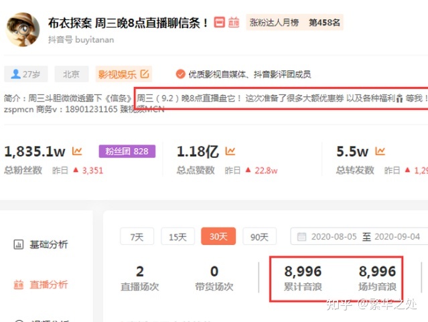Click the red shop icon beside title

click(219, 22)
